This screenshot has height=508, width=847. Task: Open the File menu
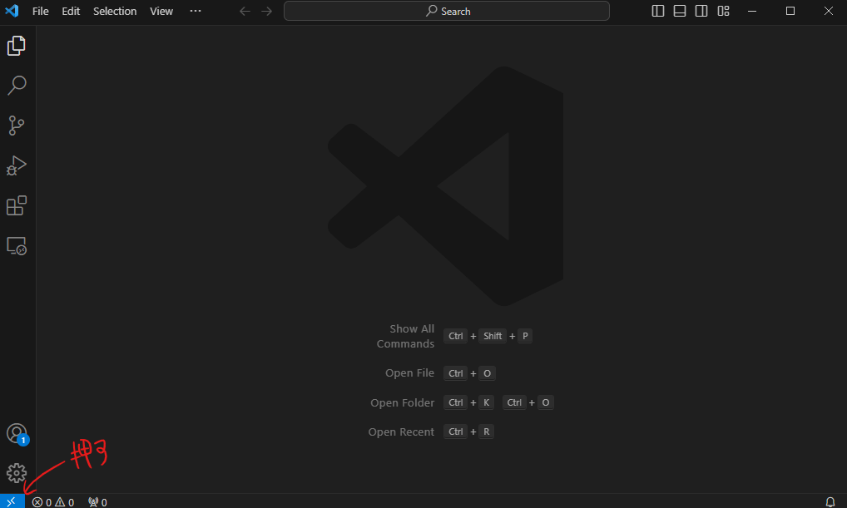click(41, 12)
